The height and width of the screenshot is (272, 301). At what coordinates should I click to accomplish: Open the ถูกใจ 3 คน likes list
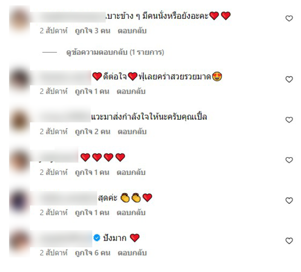pyautogui.click(x=93, y=31)
